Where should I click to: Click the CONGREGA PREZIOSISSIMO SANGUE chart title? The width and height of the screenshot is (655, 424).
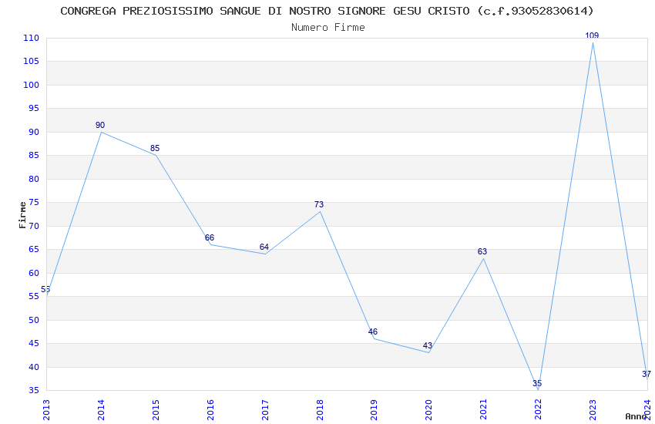click(x=327, y=11)
